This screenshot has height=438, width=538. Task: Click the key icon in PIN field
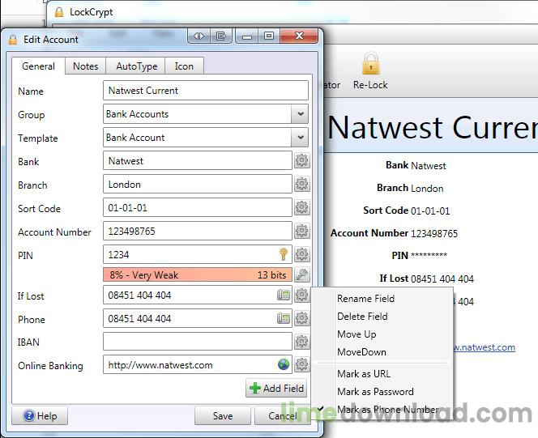point(284,255)
